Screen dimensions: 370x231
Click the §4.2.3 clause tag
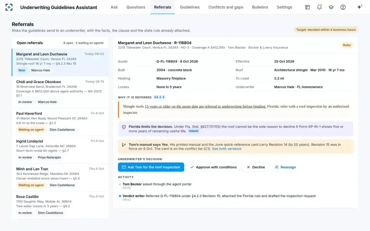(x=159, y=97)
